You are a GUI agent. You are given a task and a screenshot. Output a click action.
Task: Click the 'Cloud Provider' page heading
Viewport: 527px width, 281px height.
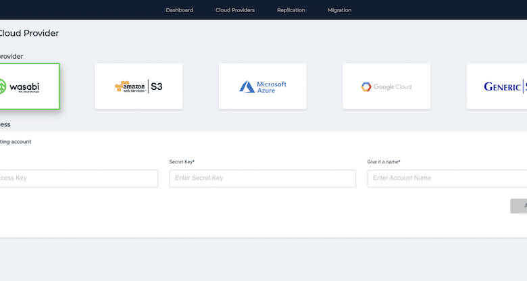coord(29,33)
